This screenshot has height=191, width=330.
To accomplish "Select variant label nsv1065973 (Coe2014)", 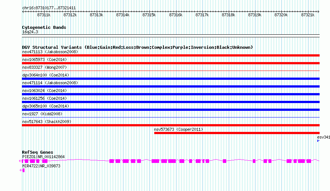I will tap(44, 59).
